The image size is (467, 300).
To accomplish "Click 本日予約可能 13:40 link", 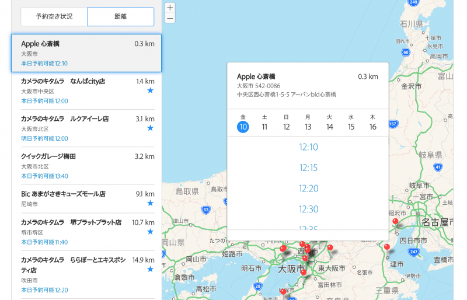I will (x=44, y=176).
